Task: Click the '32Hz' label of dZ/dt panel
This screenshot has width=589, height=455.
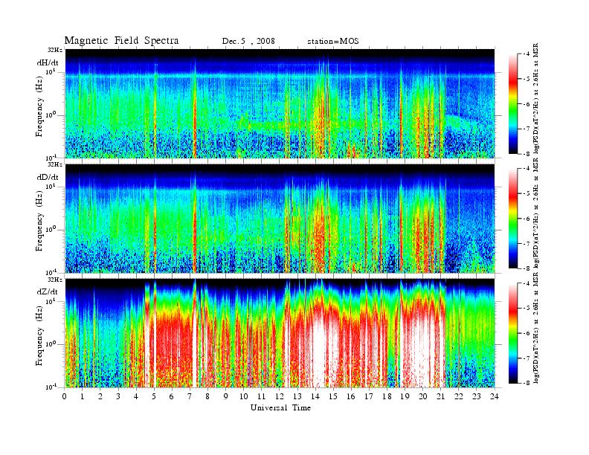Action: [x=55, y=280]
